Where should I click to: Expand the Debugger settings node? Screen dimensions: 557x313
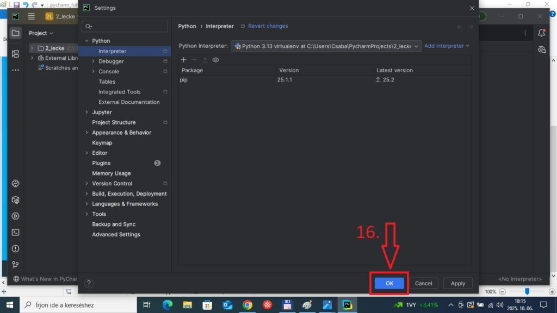pos(94,61)
